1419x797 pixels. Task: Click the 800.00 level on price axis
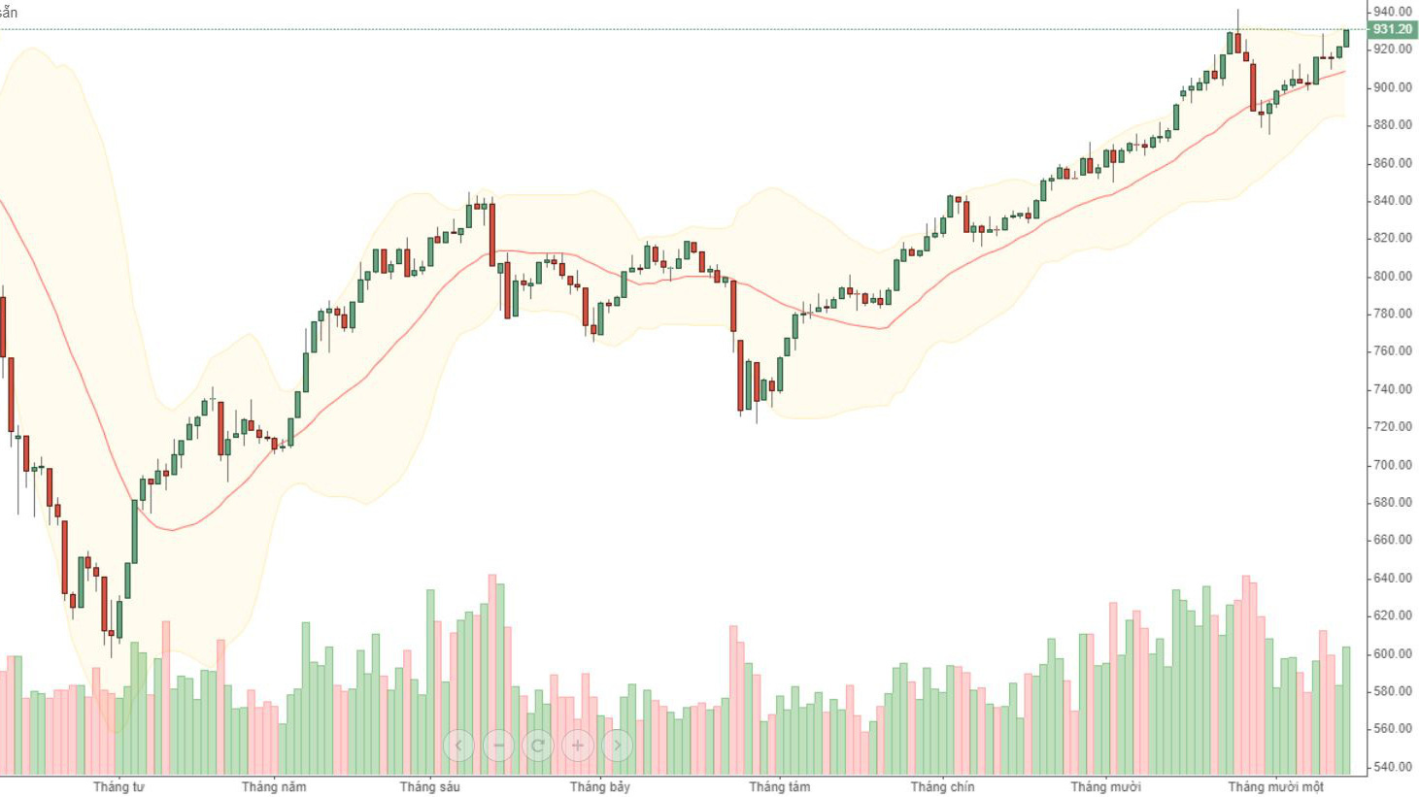[x=1392, y=276]
